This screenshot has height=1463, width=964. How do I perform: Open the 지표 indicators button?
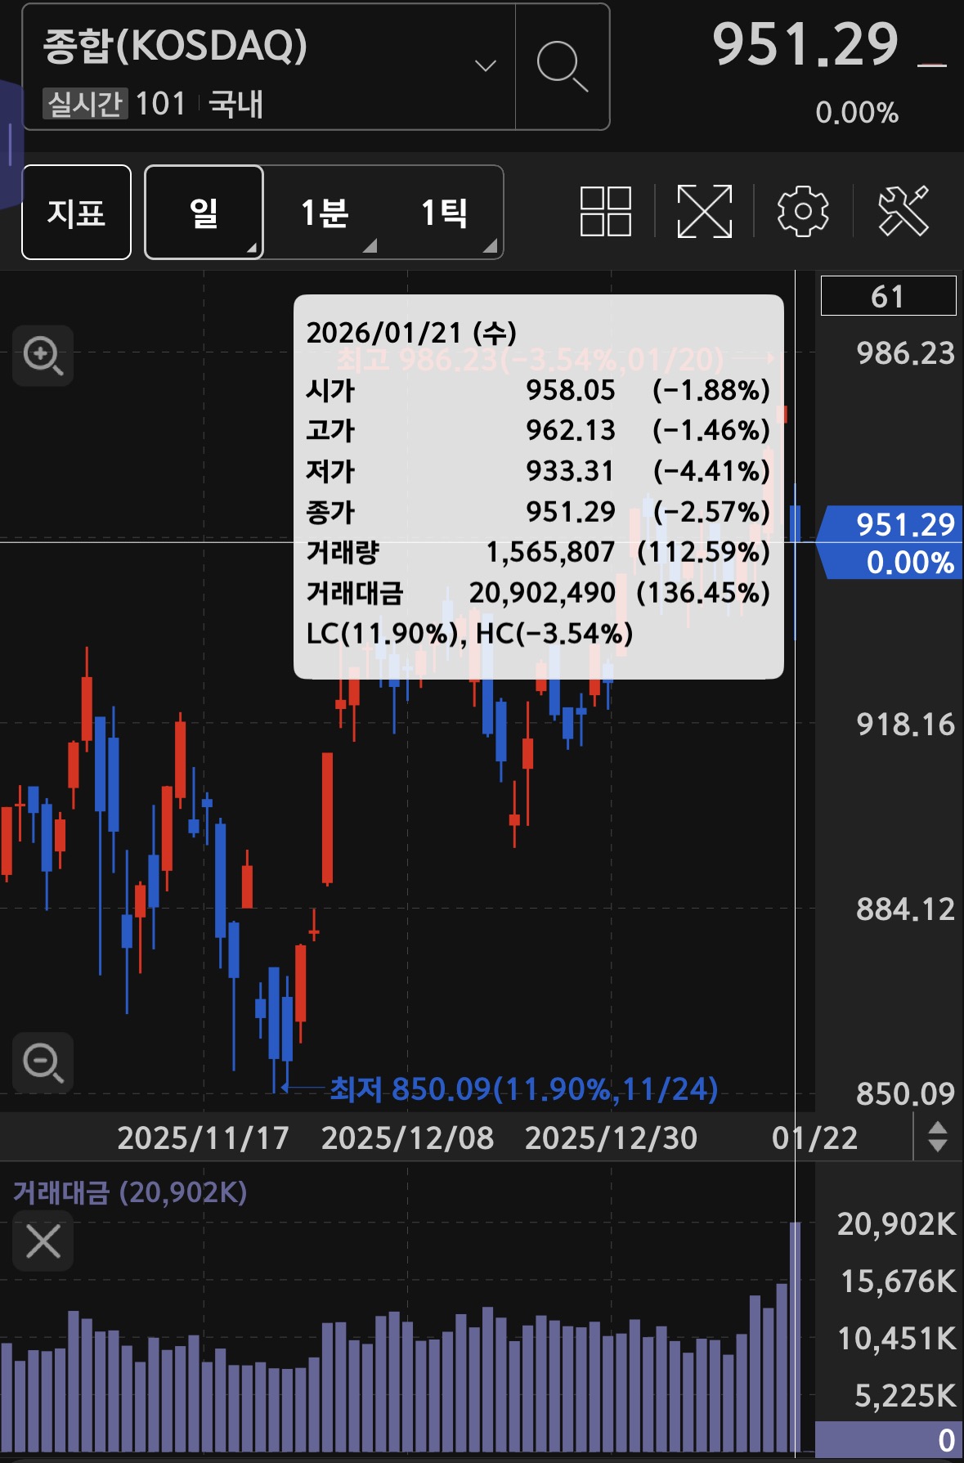76,213
